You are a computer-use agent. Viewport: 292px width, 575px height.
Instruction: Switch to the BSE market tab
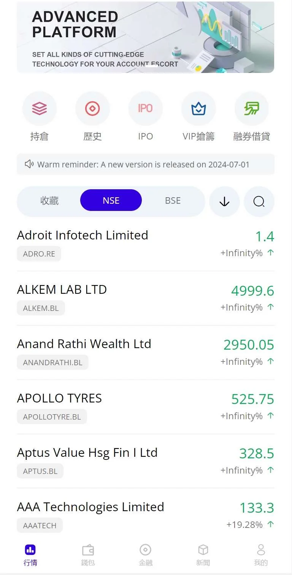[x=173, y=200]
